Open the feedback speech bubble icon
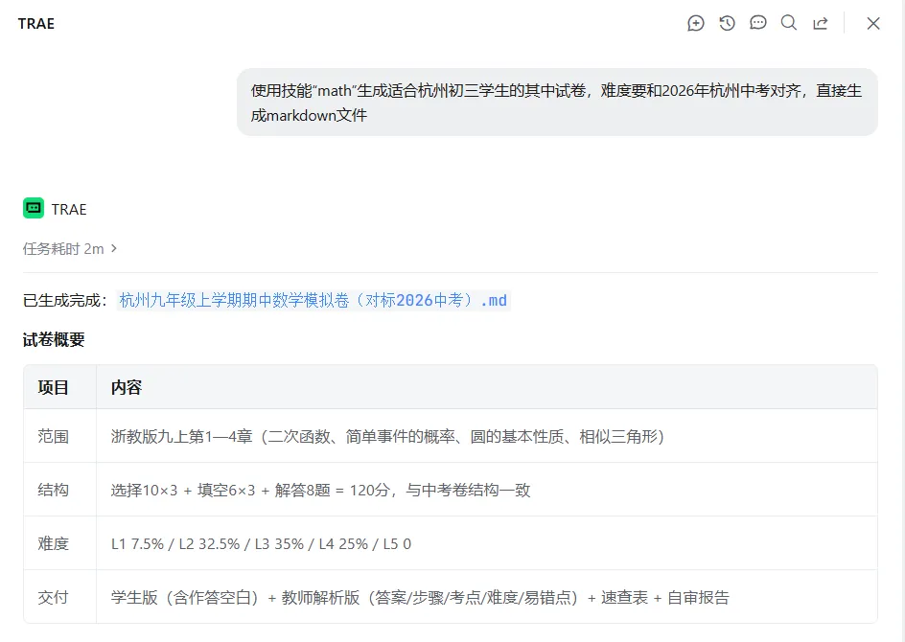The image size is (905, 642). point(757,23)
